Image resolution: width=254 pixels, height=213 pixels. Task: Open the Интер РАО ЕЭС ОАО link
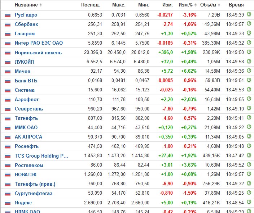[39, 43]
